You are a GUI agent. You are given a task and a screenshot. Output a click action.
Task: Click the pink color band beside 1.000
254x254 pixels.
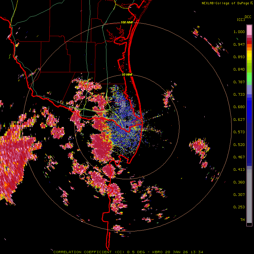click(x=249, y=30)
